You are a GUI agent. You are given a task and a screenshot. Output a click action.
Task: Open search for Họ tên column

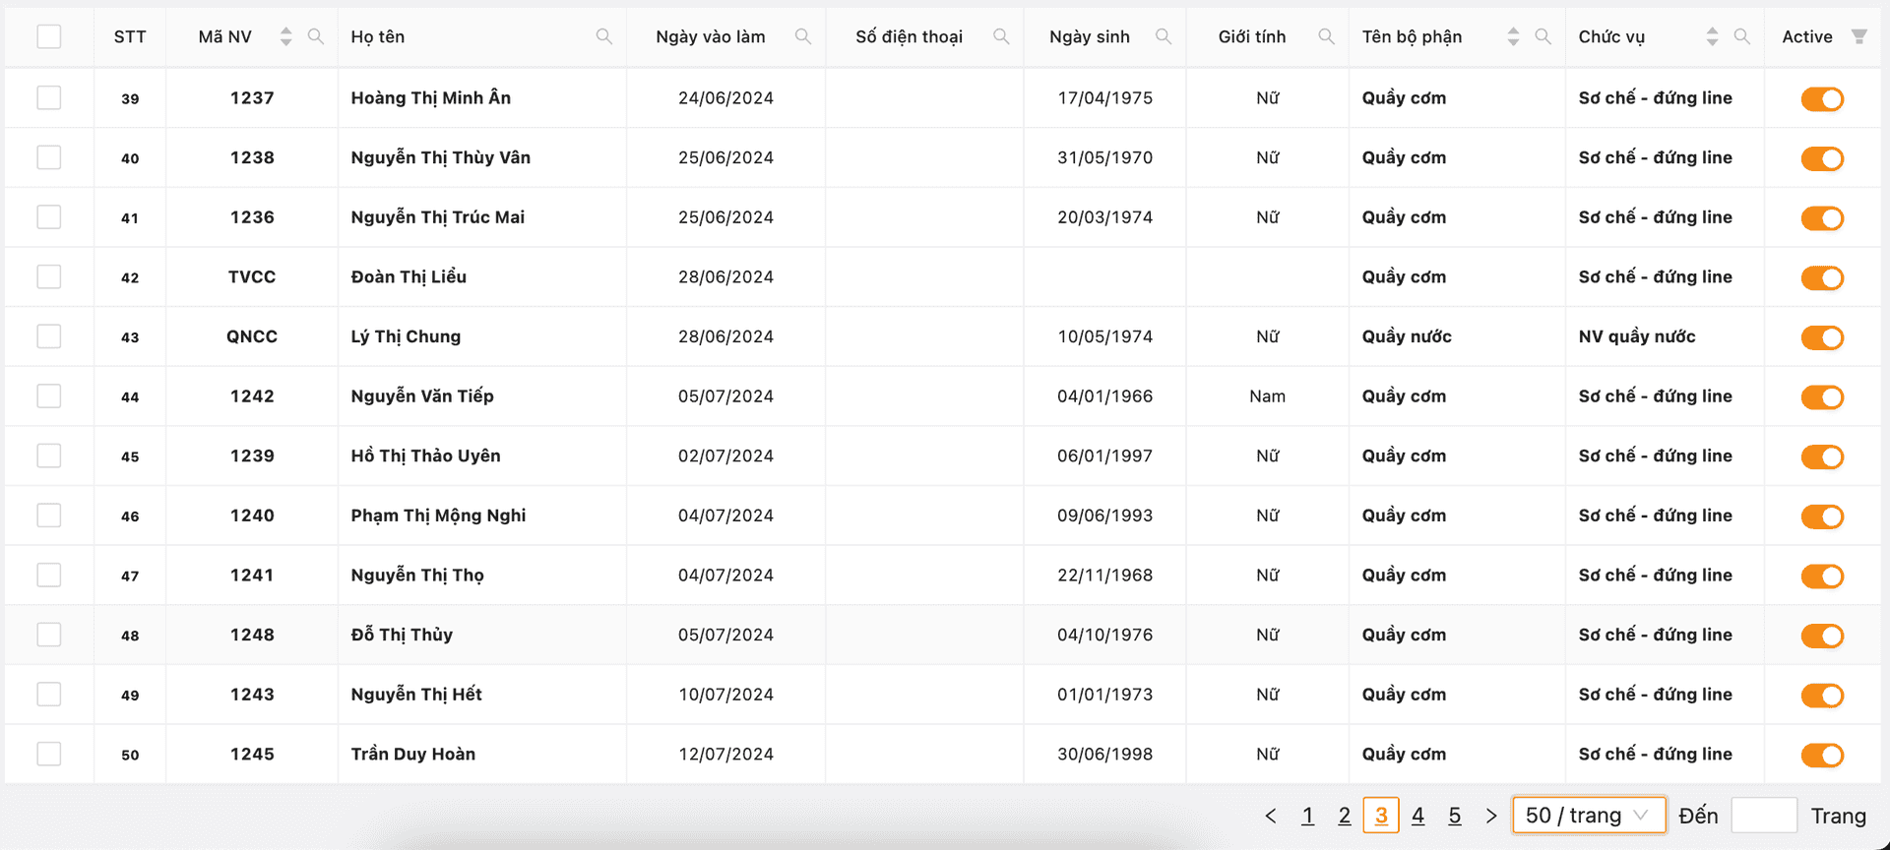coord(604,36)
